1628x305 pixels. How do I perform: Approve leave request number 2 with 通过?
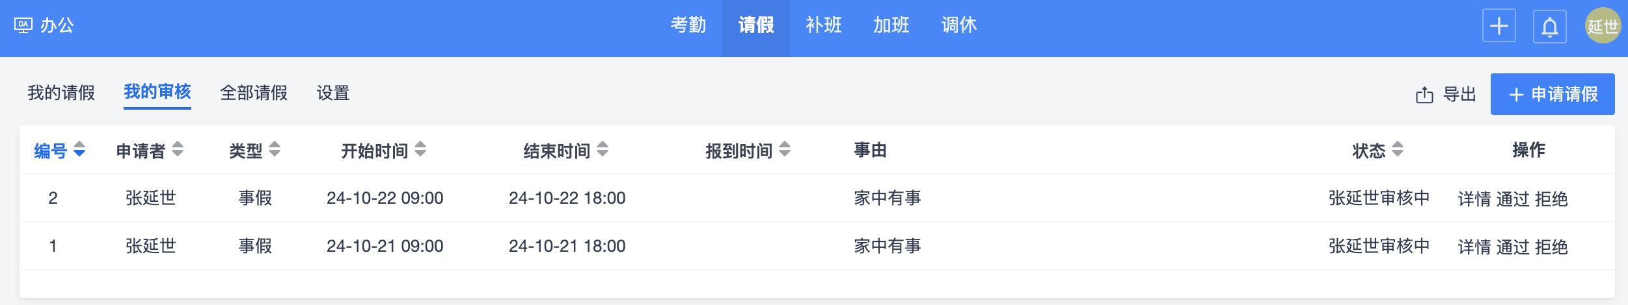pos(1512,199)
